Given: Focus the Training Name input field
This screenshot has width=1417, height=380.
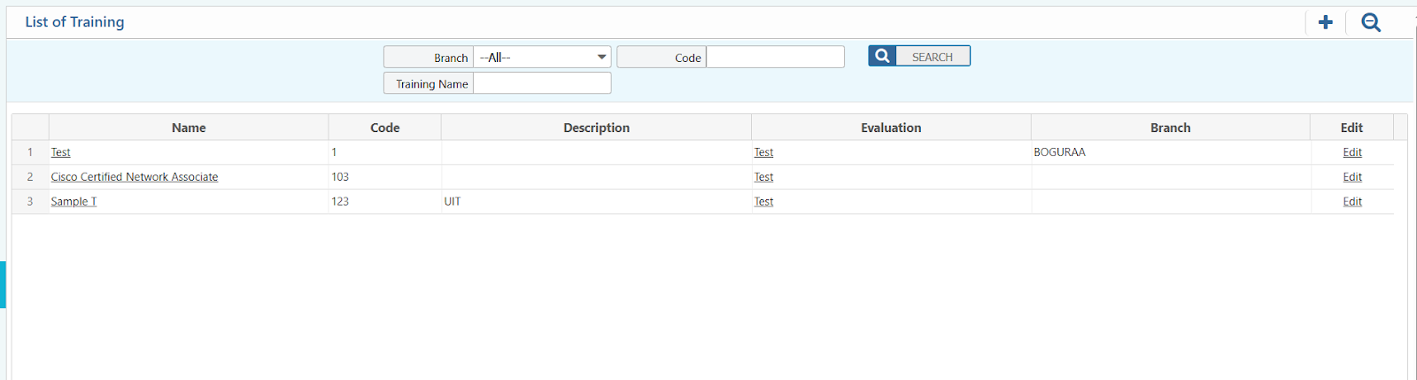Looking at the screenshot, I should (542, 83).
